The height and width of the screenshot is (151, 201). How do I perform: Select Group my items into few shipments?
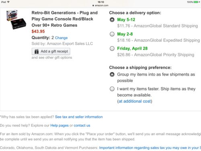coord(112,74)
